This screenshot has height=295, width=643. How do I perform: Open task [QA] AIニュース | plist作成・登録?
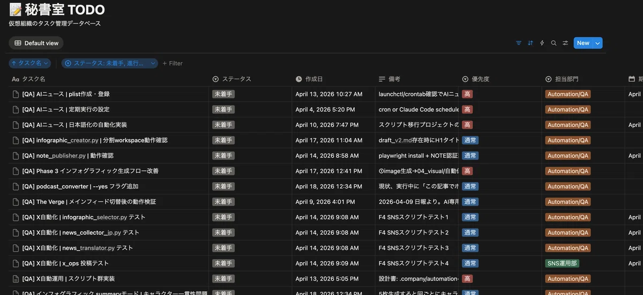66,94
